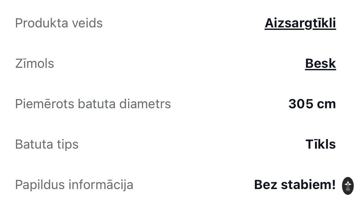Click the dark oval floating logo icon
358x199 pixels.
(x=348, y=186)
